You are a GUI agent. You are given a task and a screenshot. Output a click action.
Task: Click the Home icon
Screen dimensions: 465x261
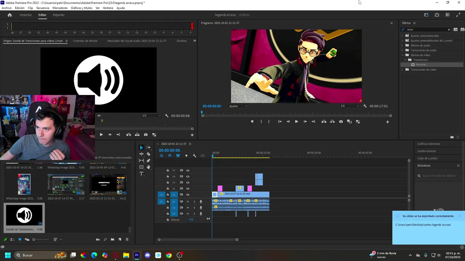coord(9,15)
